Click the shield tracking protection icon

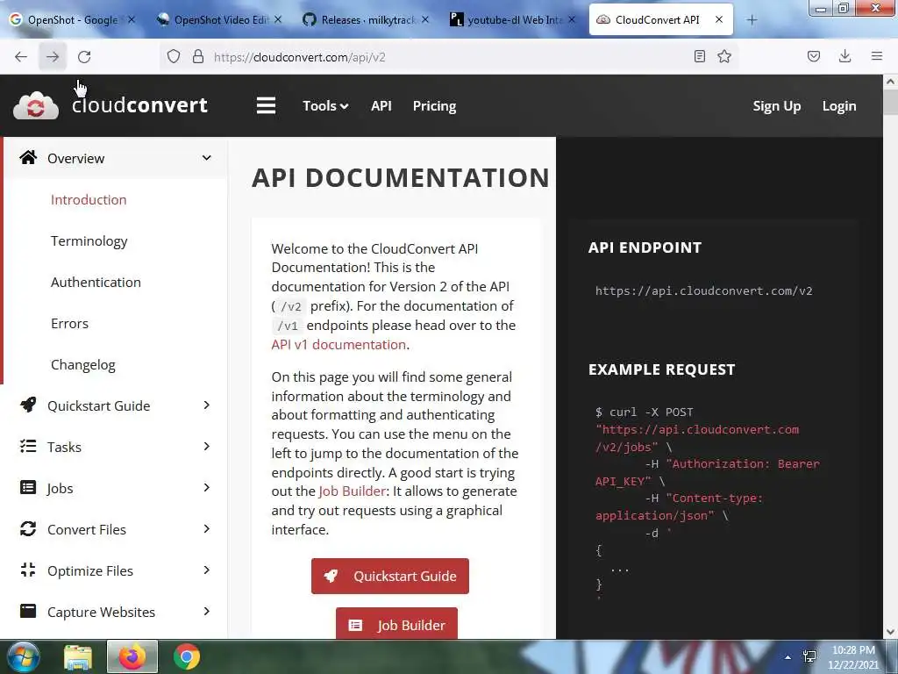coord(174,57)
